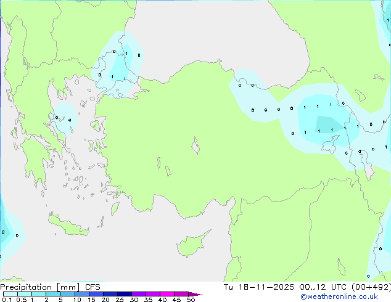The image size is (391, 302).
Task: Choose the 20–25 mm legend color swatch
Action: 110,294
